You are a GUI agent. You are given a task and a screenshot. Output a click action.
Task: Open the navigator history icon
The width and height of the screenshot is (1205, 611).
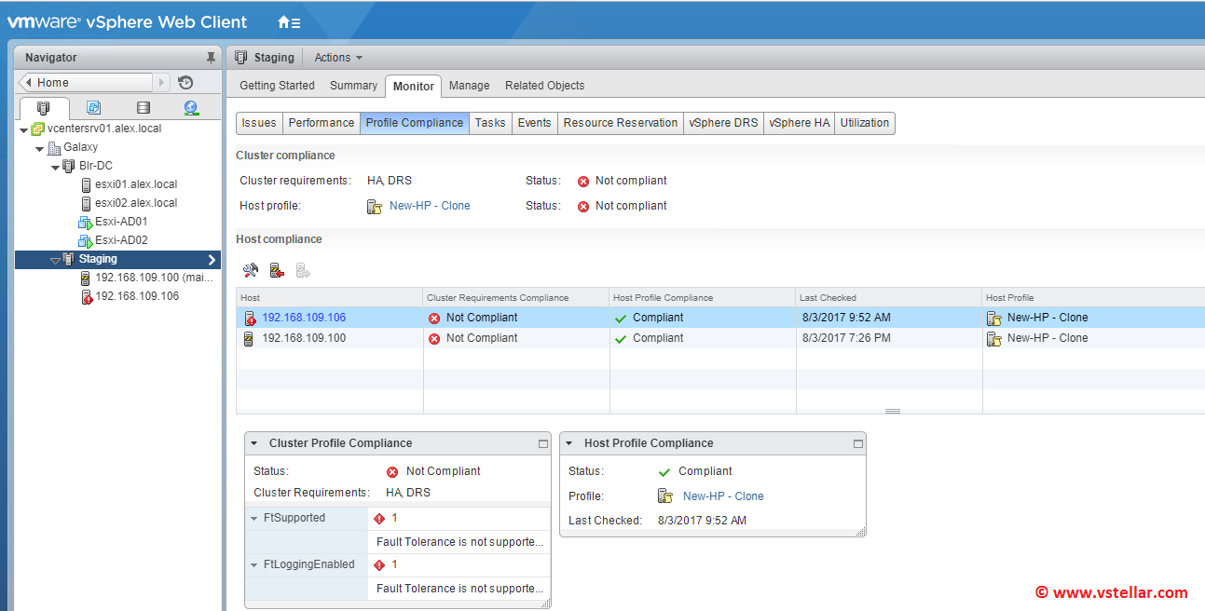pyautogui.click(x=185, y=82)
